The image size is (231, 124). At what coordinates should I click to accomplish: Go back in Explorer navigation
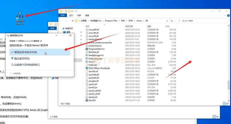click(x=61, y=21)
